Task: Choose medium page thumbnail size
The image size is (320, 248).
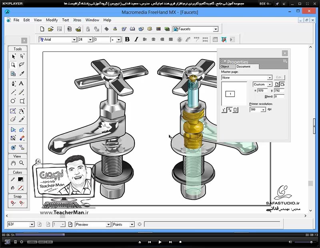Action: coord(230,110)
